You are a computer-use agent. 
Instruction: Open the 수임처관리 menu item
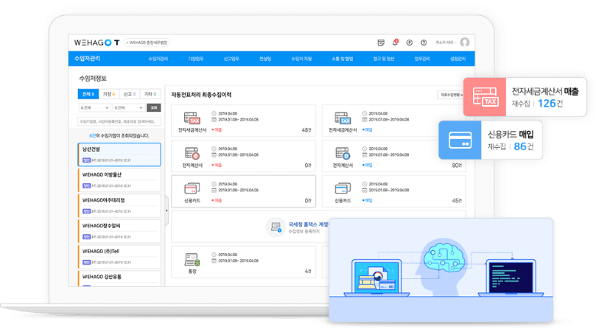click(x=158, y=59)
